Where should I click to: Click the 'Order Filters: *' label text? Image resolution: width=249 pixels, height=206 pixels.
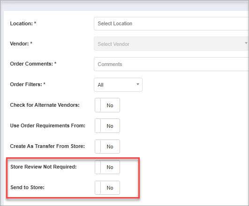[28, 84]
